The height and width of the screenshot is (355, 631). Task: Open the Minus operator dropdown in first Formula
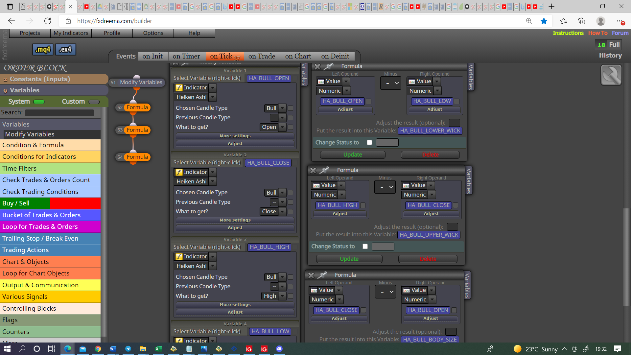tap(391, 83)
